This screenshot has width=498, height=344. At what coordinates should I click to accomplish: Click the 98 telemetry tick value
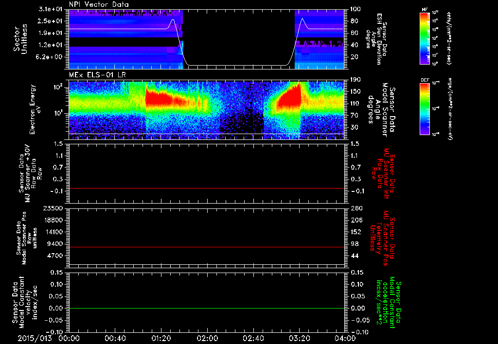[x=354, y=244]
